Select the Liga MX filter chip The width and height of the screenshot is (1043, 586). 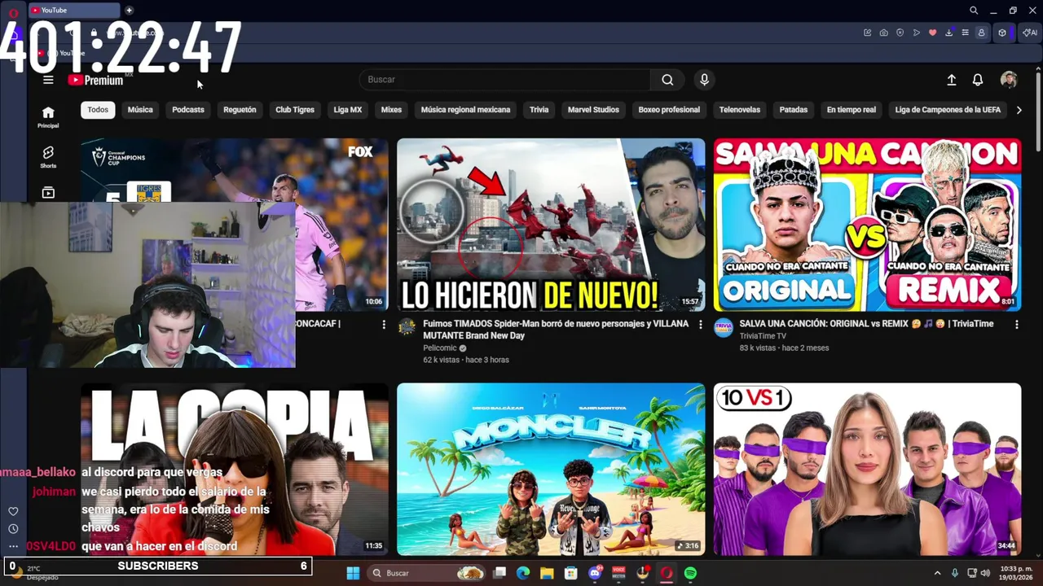[348, 110]
